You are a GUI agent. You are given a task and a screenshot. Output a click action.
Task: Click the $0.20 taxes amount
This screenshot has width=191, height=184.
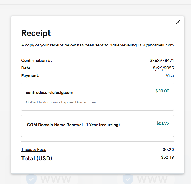(168, 150)
